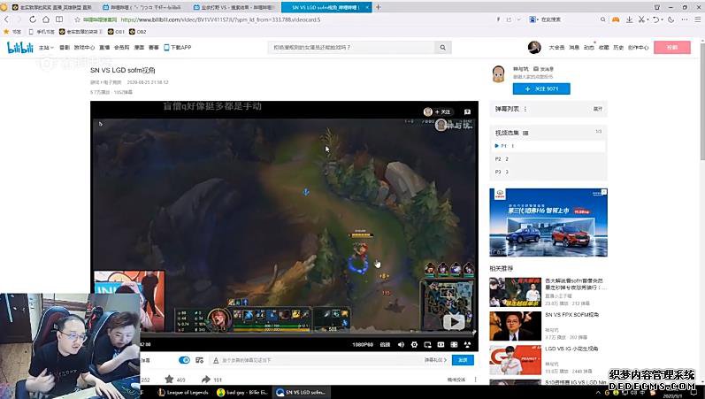The width and height of the screenshot is (705, 399).
Task: Enable picture-in-picture mode in player
Action: click(427, 344)
